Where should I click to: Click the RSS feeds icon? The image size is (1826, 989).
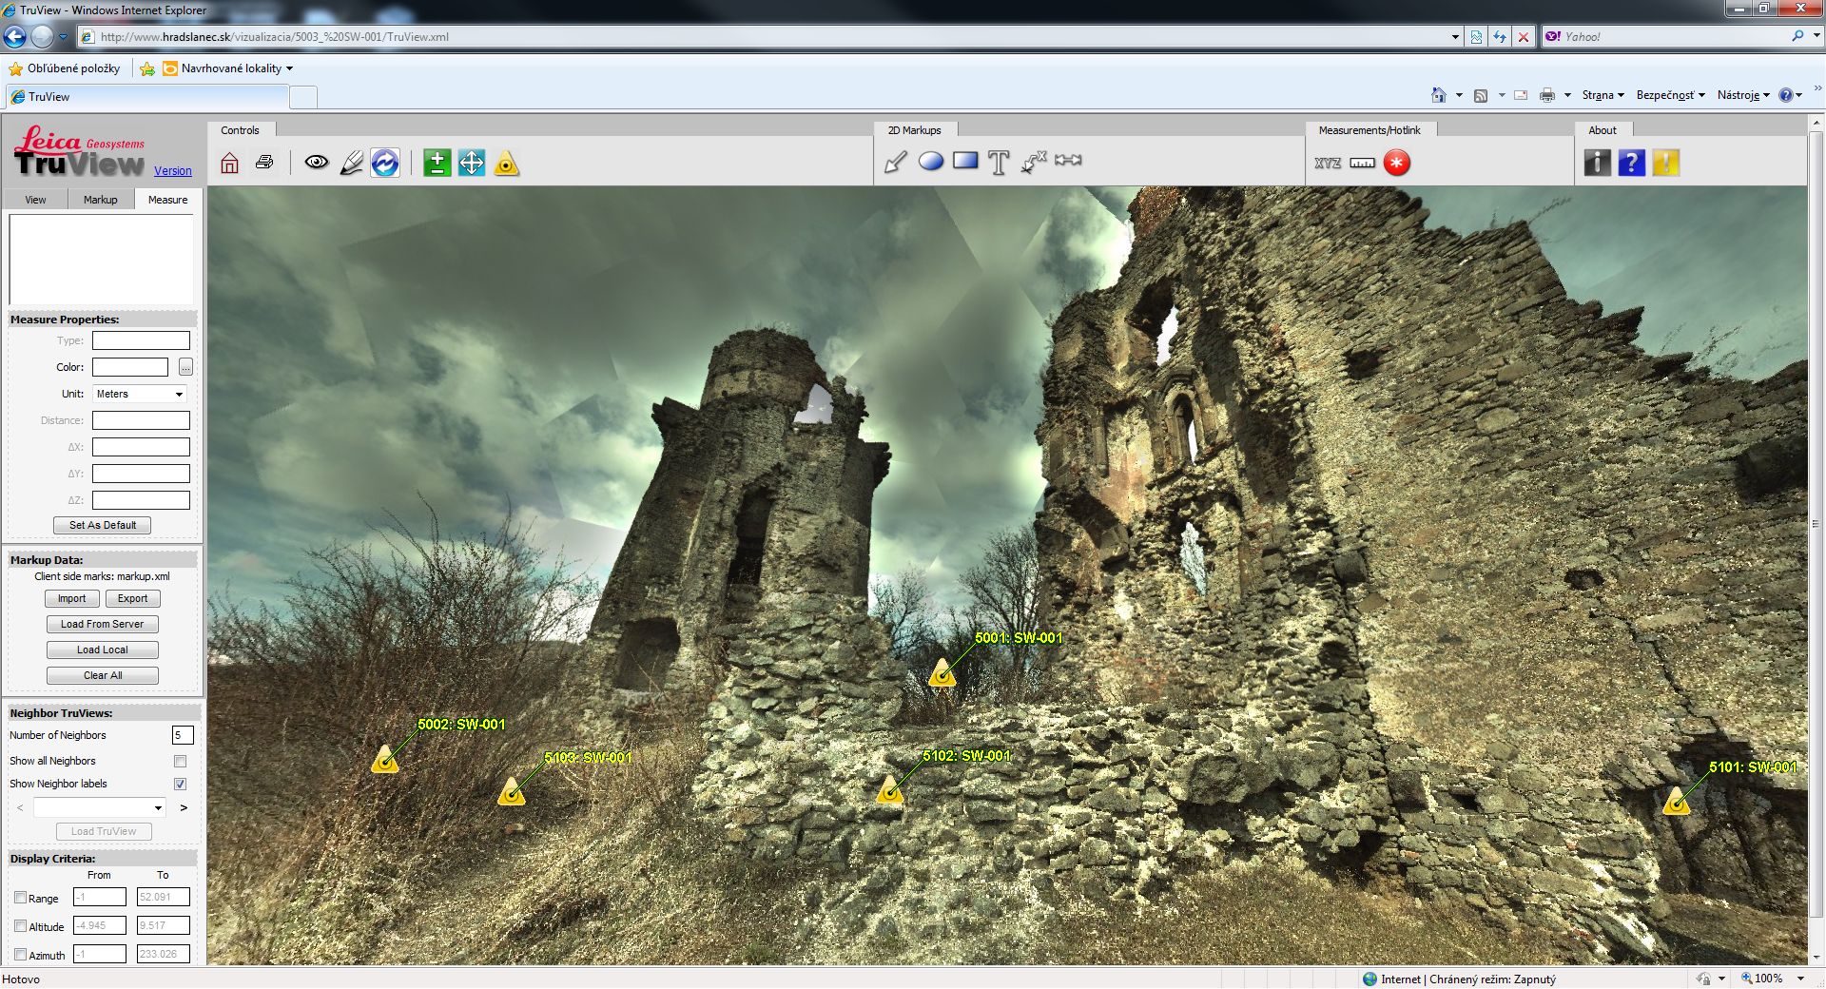pos(1481,95)
